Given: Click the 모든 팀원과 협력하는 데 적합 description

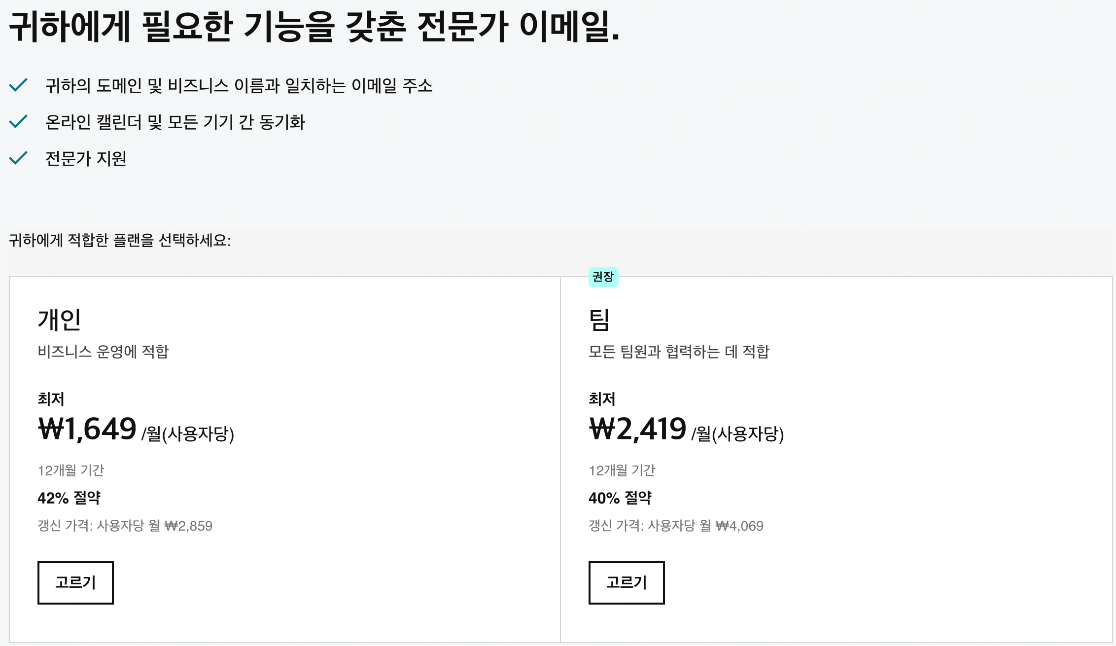Looking at the screenshot, I should [x=679, y=352].
